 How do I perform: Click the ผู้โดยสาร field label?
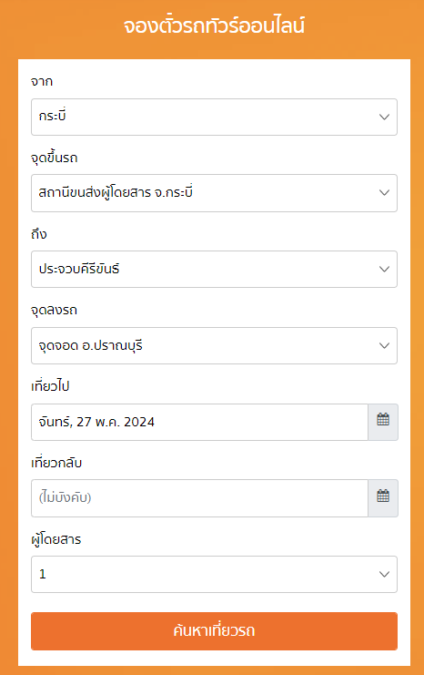[x=56, y=539]
